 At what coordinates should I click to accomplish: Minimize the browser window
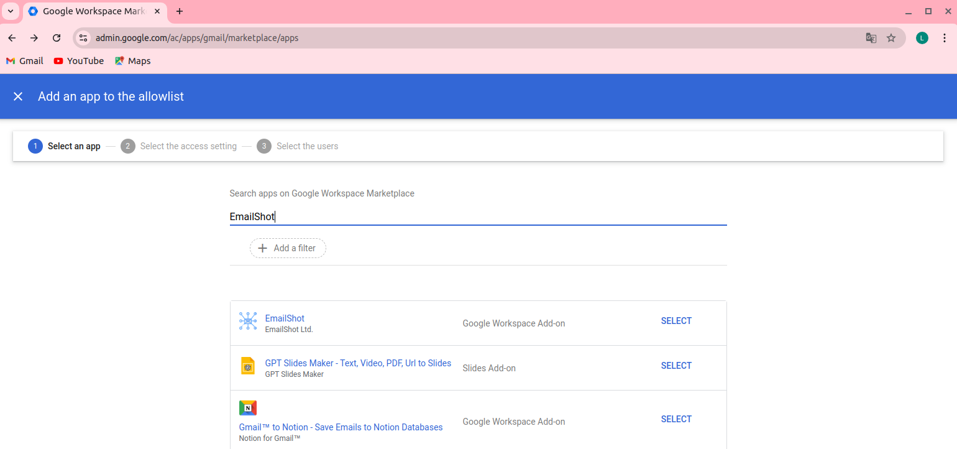pyautogui.click(x=909, y=11)
